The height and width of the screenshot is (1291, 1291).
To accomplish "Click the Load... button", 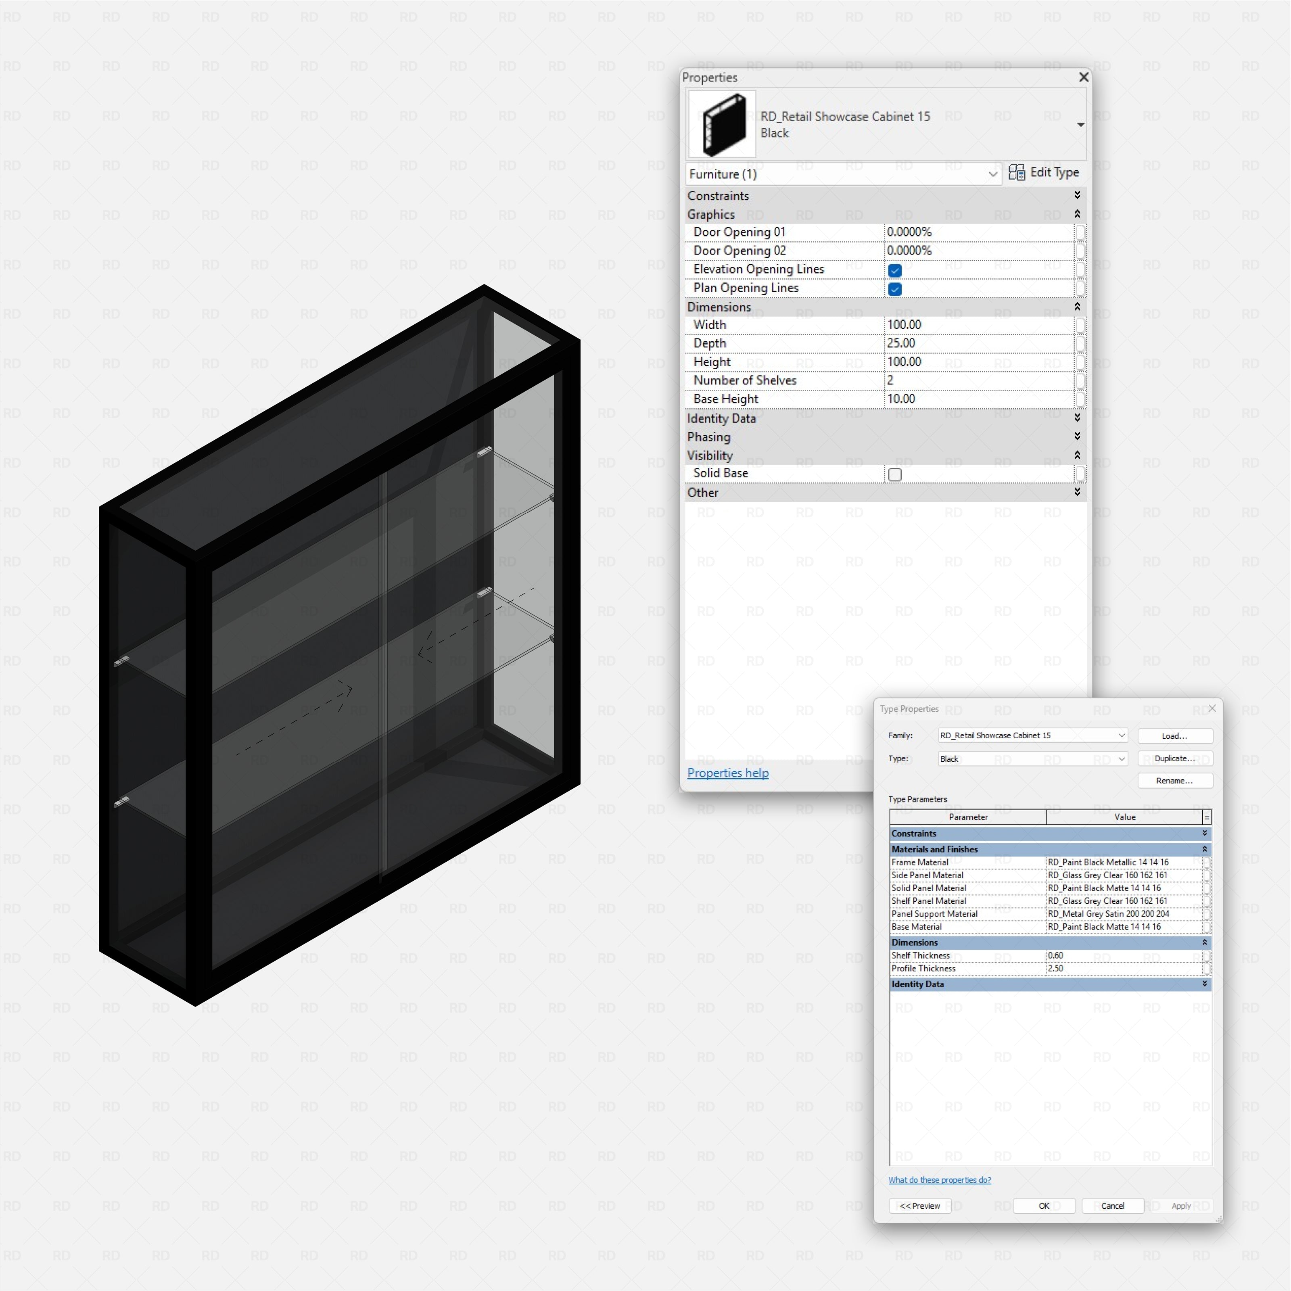I will pyautogui.click(x=1175, y=736).
